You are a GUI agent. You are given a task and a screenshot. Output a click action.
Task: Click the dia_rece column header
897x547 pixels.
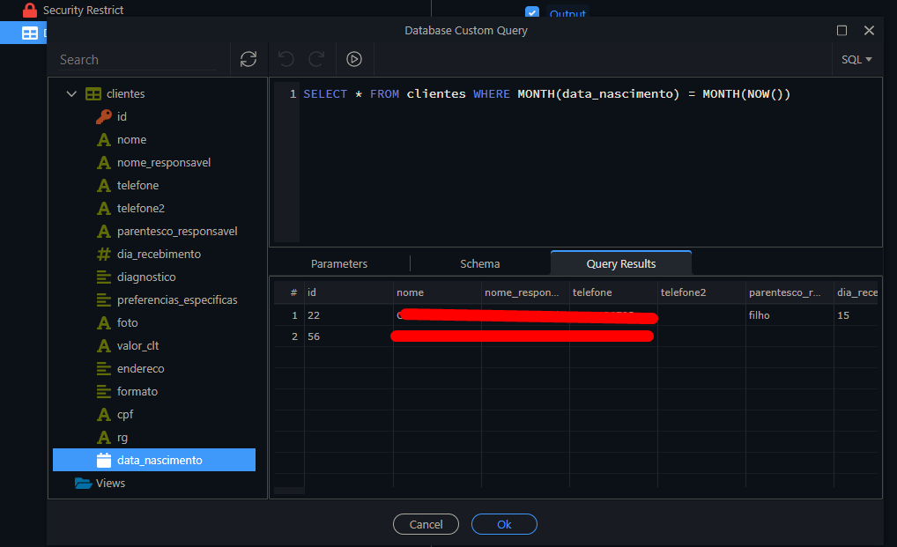pos(856,292)
